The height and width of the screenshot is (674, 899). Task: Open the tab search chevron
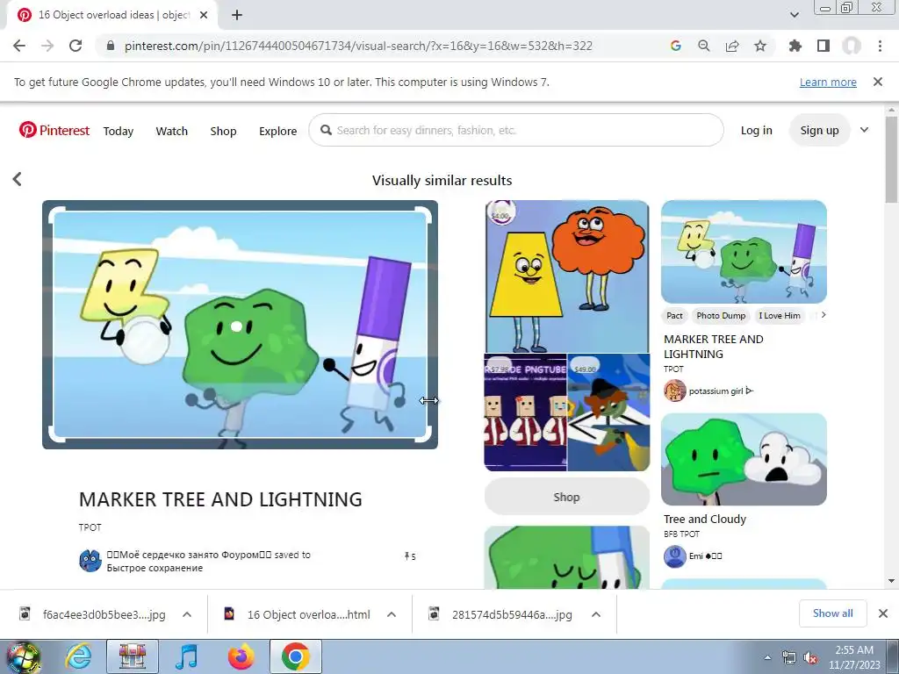click(794, 15)
